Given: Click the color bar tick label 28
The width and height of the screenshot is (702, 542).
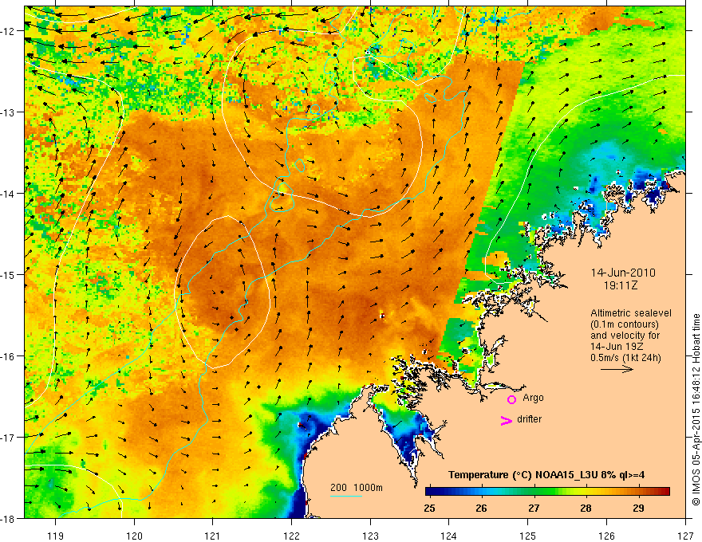Looking at the screenshot, I should [x=586, y=508].
